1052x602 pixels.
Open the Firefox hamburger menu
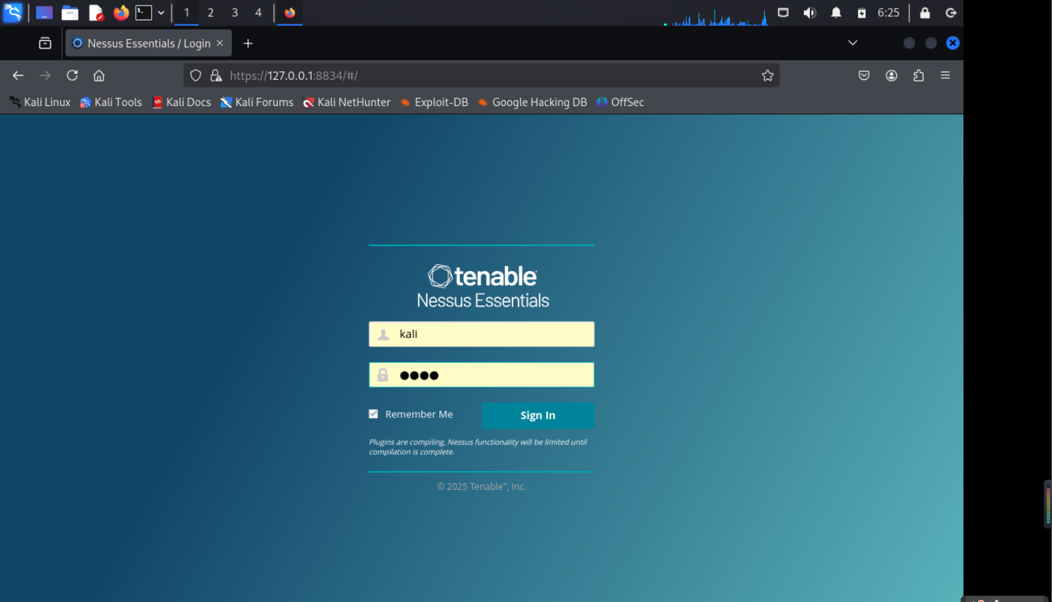click(945, 76)
